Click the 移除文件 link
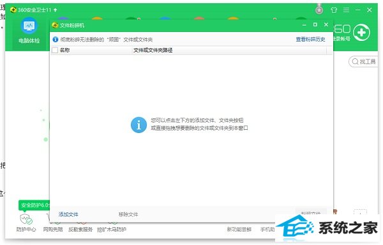The image size is (383, 245). pos(128,214)
